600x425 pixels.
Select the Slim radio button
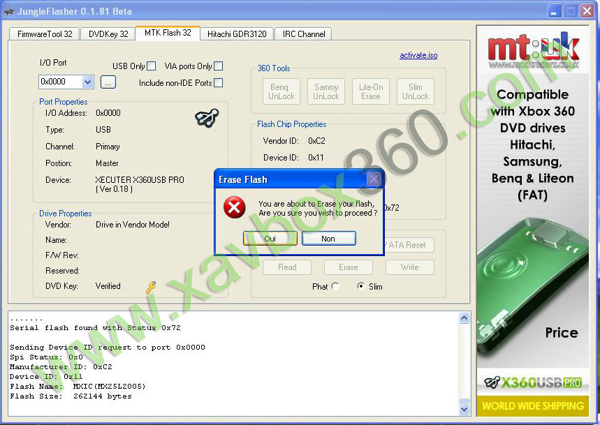[x=361, y=286]
